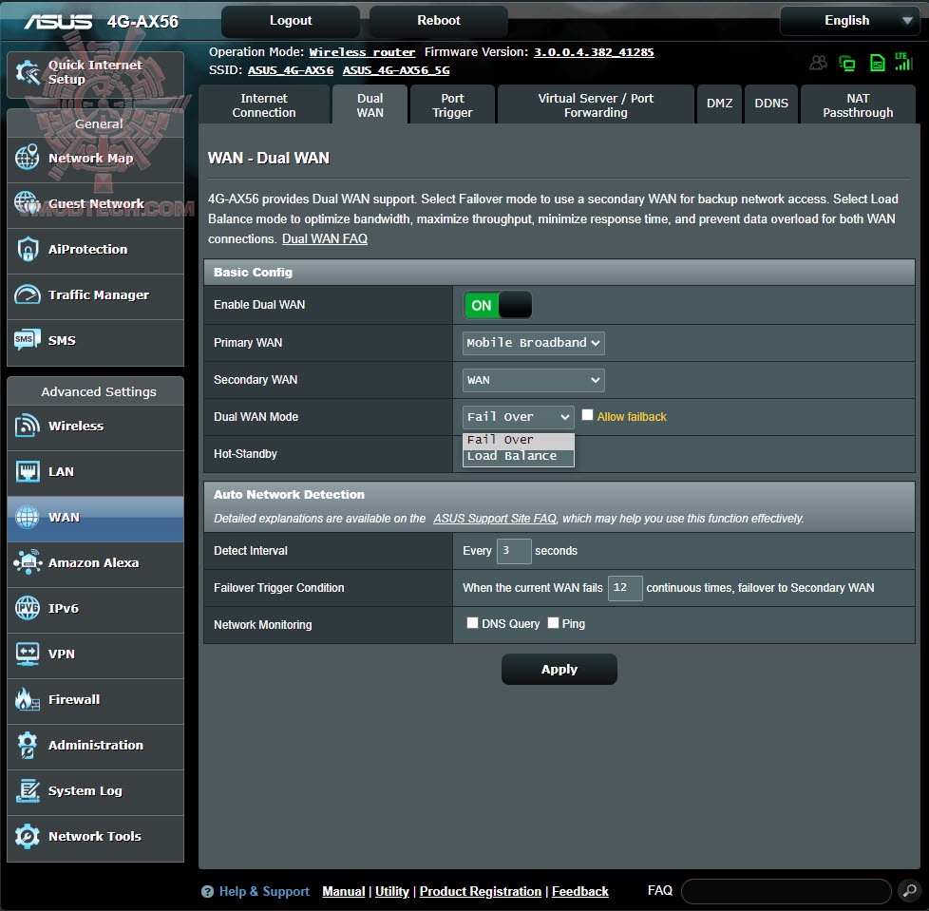This screenshot has width=929, height=911.
Task: Click the Wireless router operation mode link
Action: coord(362,52)
